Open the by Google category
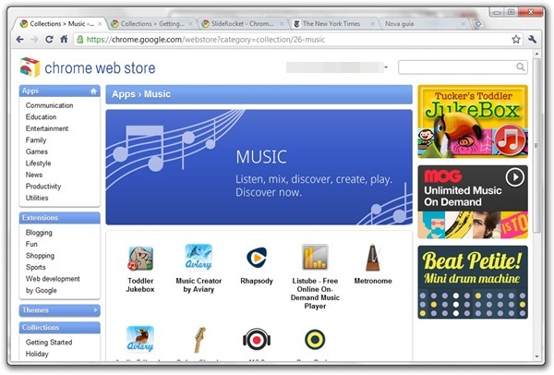Viewport: 554px width, 375px height. click(41, 290)
